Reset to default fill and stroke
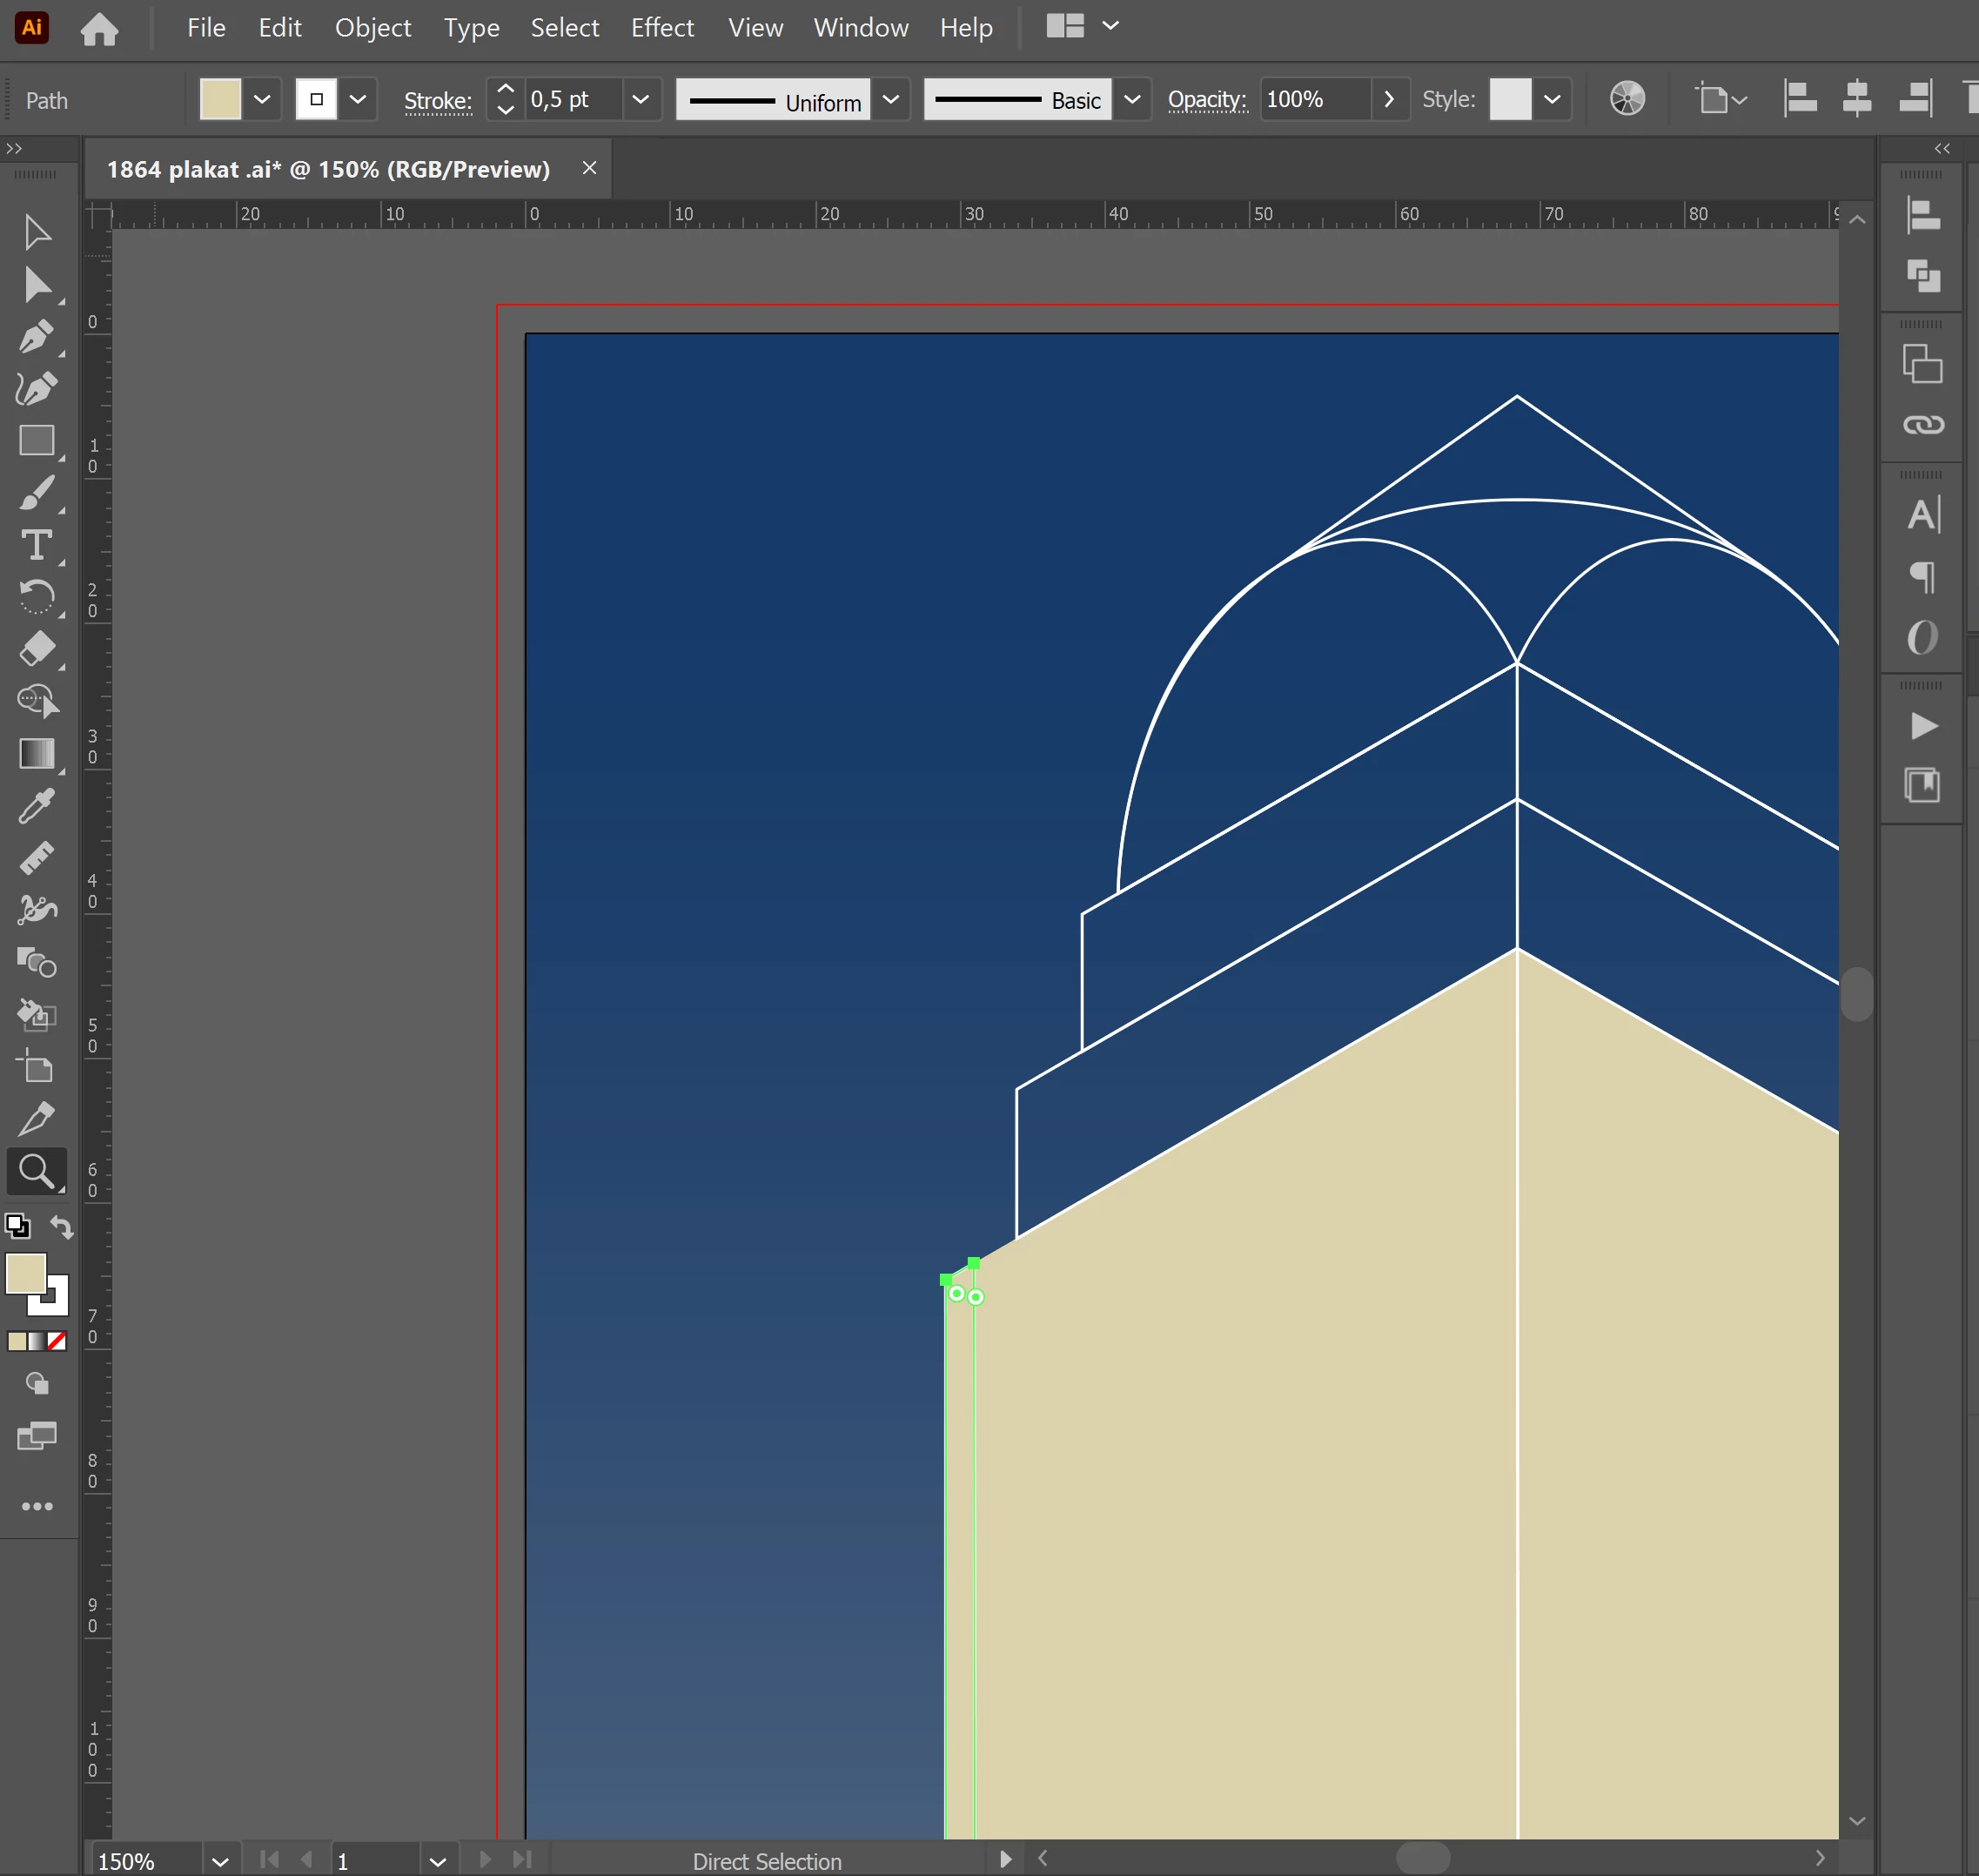This screenshot has width=1979, height=1876. coord(17,1226)
